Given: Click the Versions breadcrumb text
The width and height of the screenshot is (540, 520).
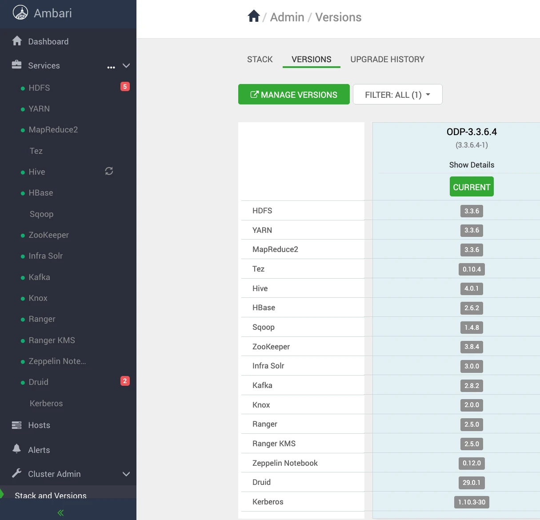Looking at the screenshot, I should coord(338,17).
